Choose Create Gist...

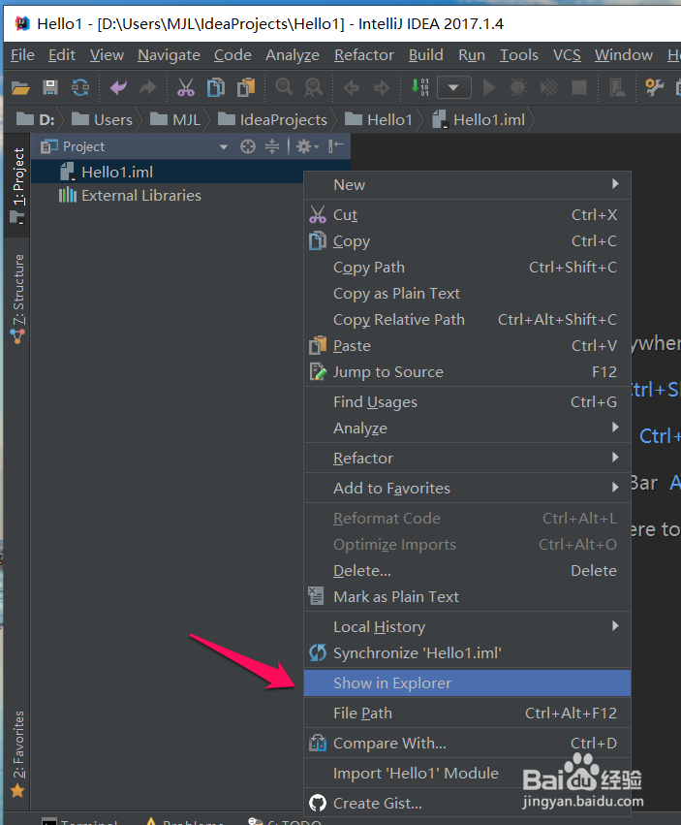pyautogui.click(x=467, y=803)
